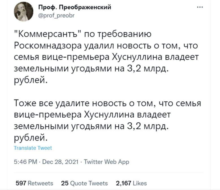This screenshot has width=220, height=190.
Task: Click the profile avatar of Проф. Преображенский
Action: (24, 12)
